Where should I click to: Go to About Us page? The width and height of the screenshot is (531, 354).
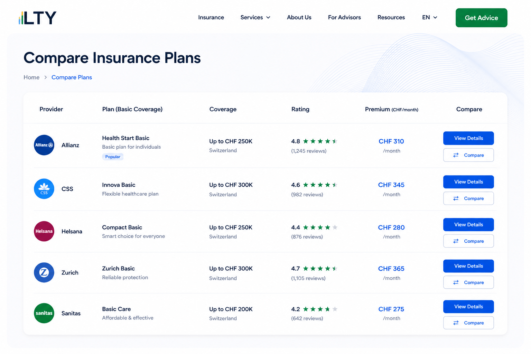point(299,17)
